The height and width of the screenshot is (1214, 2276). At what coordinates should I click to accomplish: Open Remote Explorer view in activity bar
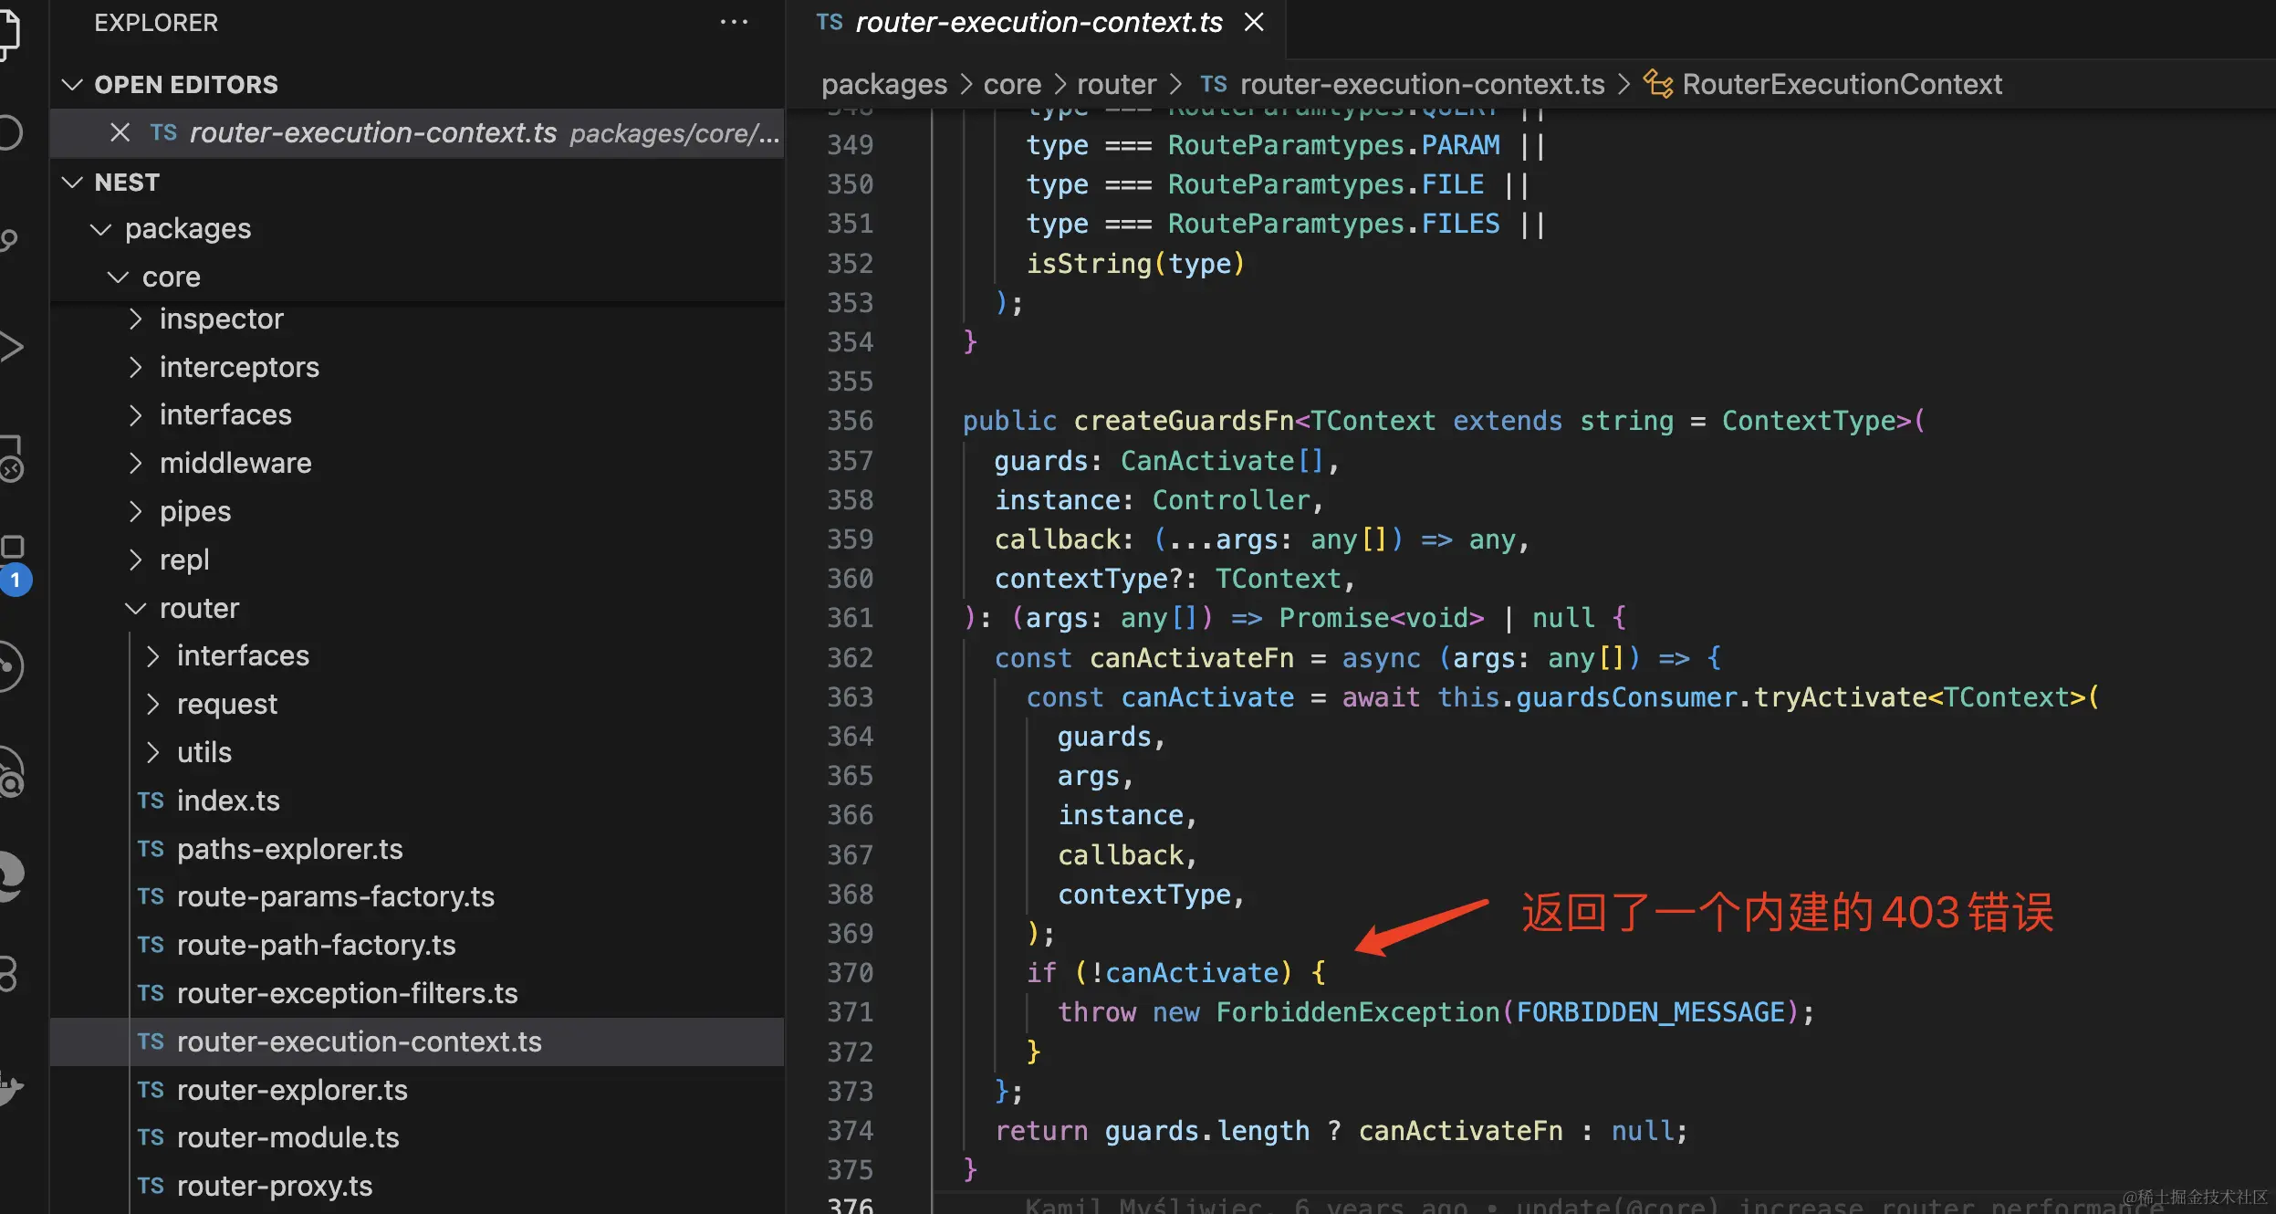tap(11, 459)
